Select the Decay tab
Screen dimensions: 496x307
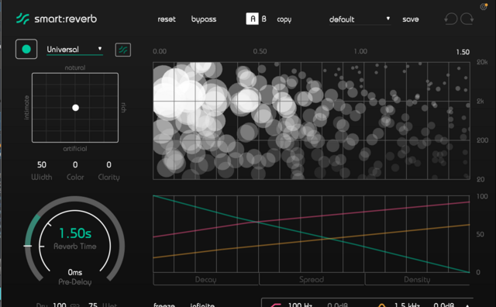tap(205, 279)
